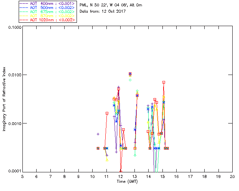Click the AOT 400nm legend entry

pos(47,3)
